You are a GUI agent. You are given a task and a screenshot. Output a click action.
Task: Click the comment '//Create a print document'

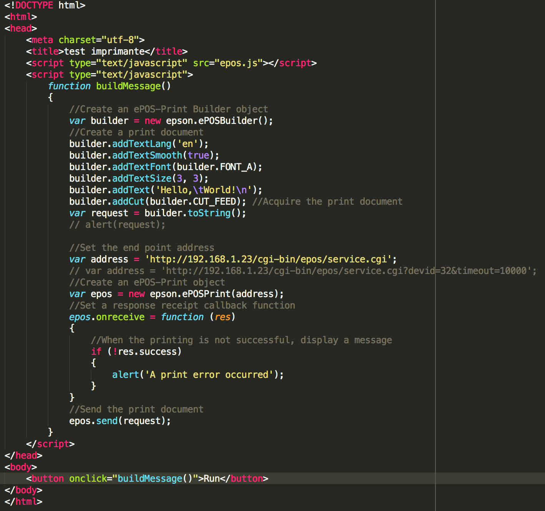point(136,132)
